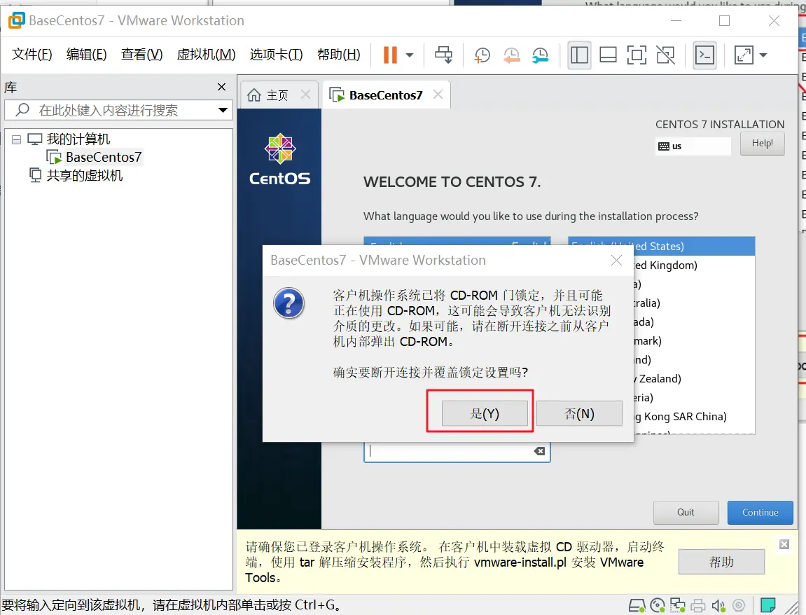Click the CD/DVD drive status icon
The width and height of the screenshot is (806, 615).
[x=658, y=606]
